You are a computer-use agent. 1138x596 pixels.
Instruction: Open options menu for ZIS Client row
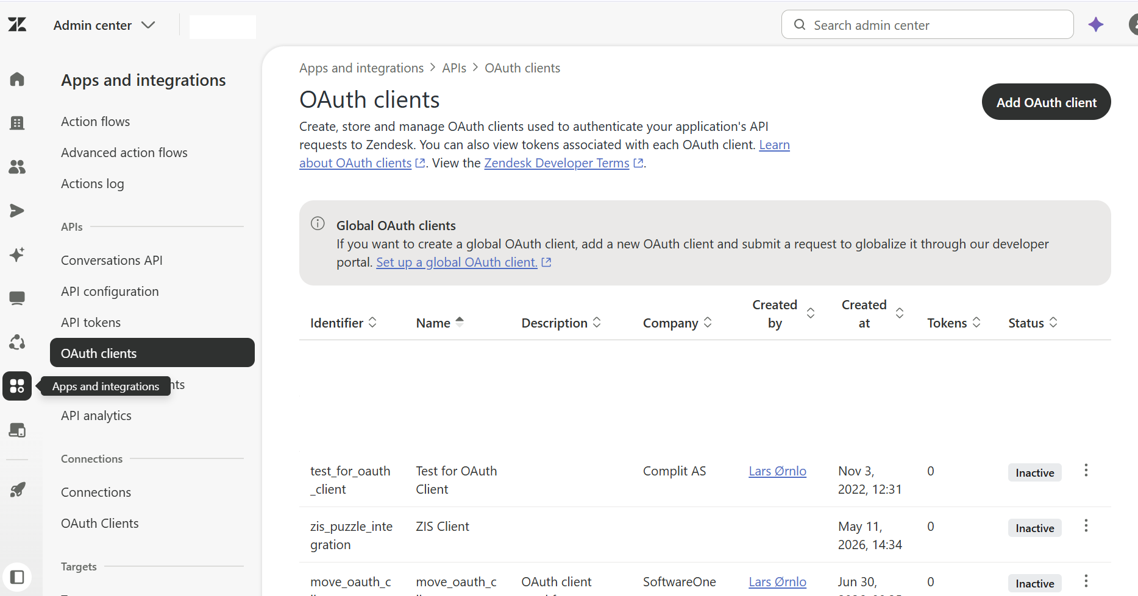pyautogui.click(x=1086, y=525)
